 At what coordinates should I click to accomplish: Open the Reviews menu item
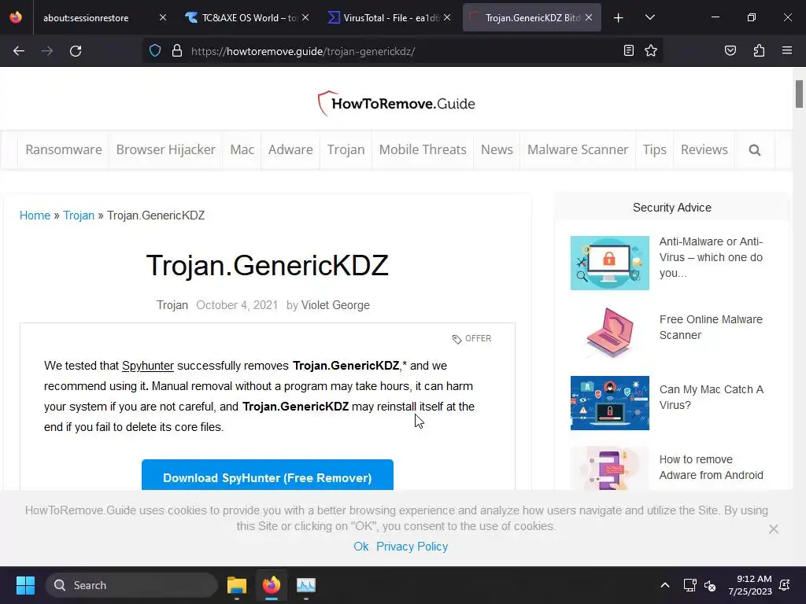(704, 149)
